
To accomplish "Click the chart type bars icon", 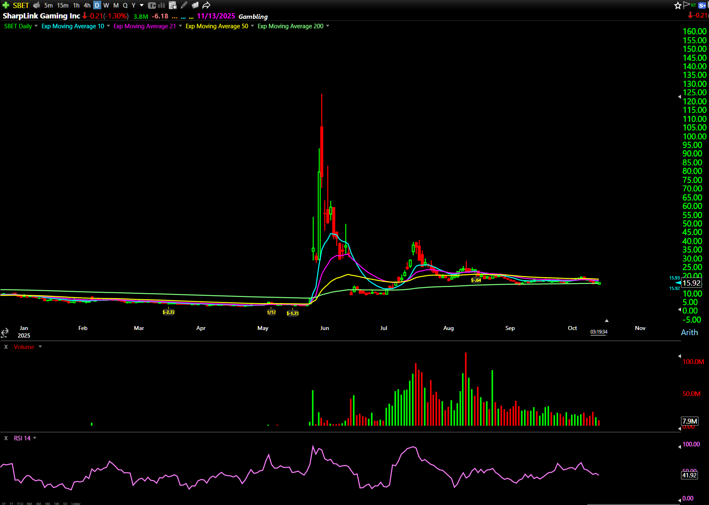I will click(162, 5).
